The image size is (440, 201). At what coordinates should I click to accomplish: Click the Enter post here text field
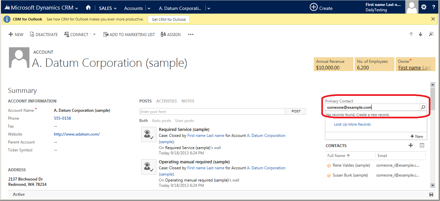tap(212, 112)
